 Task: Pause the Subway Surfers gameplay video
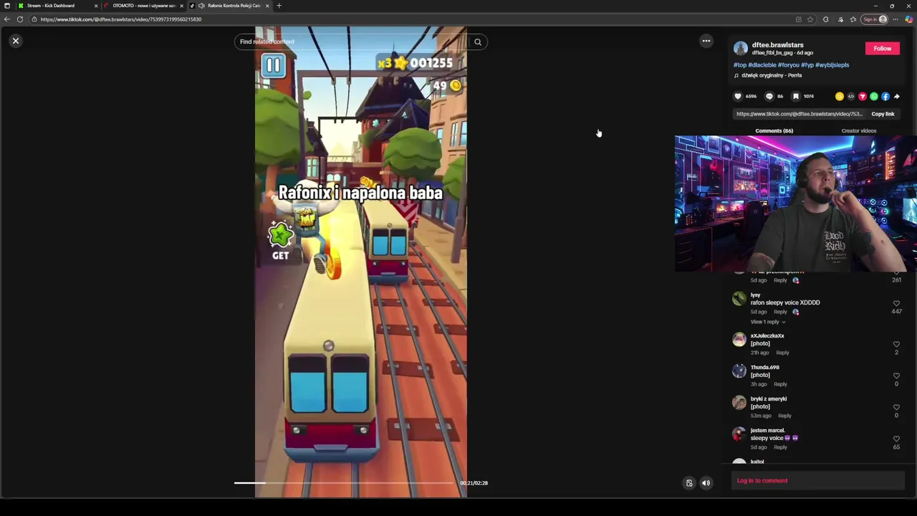coord(273,66)
